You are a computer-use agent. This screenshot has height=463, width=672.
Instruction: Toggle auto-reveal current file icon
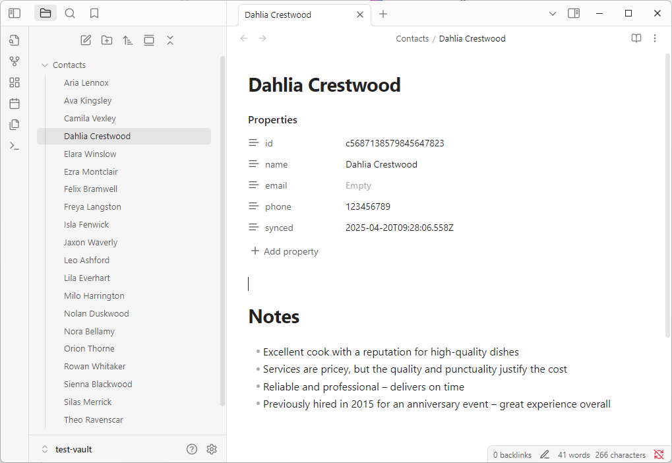(149, 40)
